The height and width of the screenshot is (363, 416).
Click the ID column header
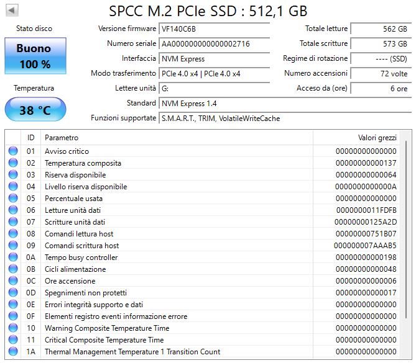tap(30, 137)
